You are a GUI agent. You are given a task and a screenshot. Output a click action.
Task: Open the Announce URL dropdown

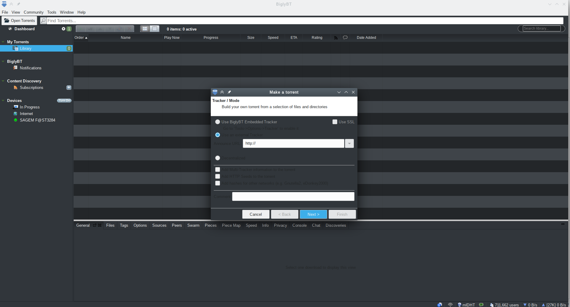click(x=349, y=143)
